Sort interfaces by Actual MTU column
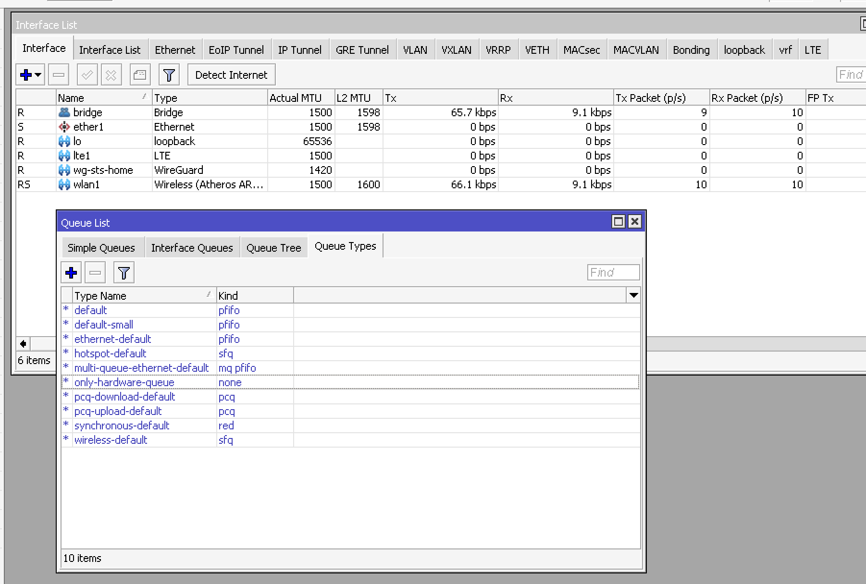This screenshot has height=584, width=866. click(x=301, y=98)
